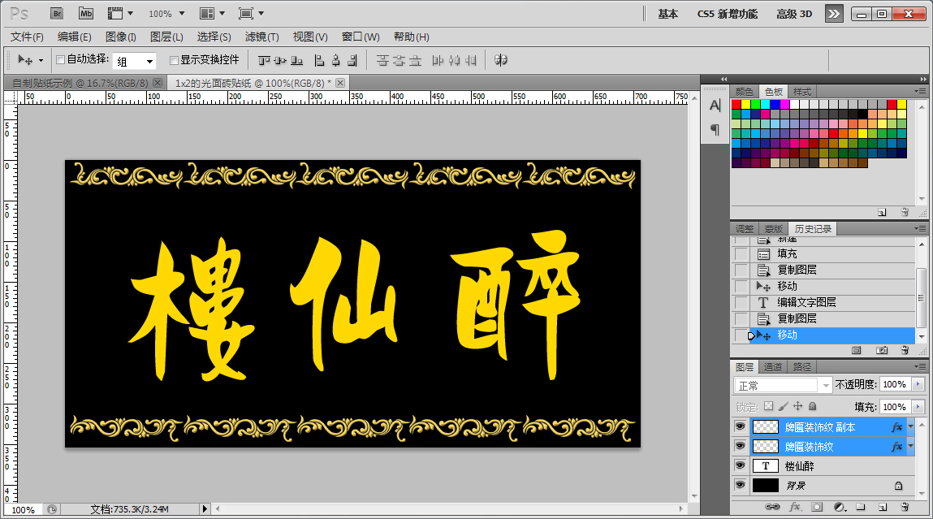
Task: Switch to 样式 tab
Action: 802,92
